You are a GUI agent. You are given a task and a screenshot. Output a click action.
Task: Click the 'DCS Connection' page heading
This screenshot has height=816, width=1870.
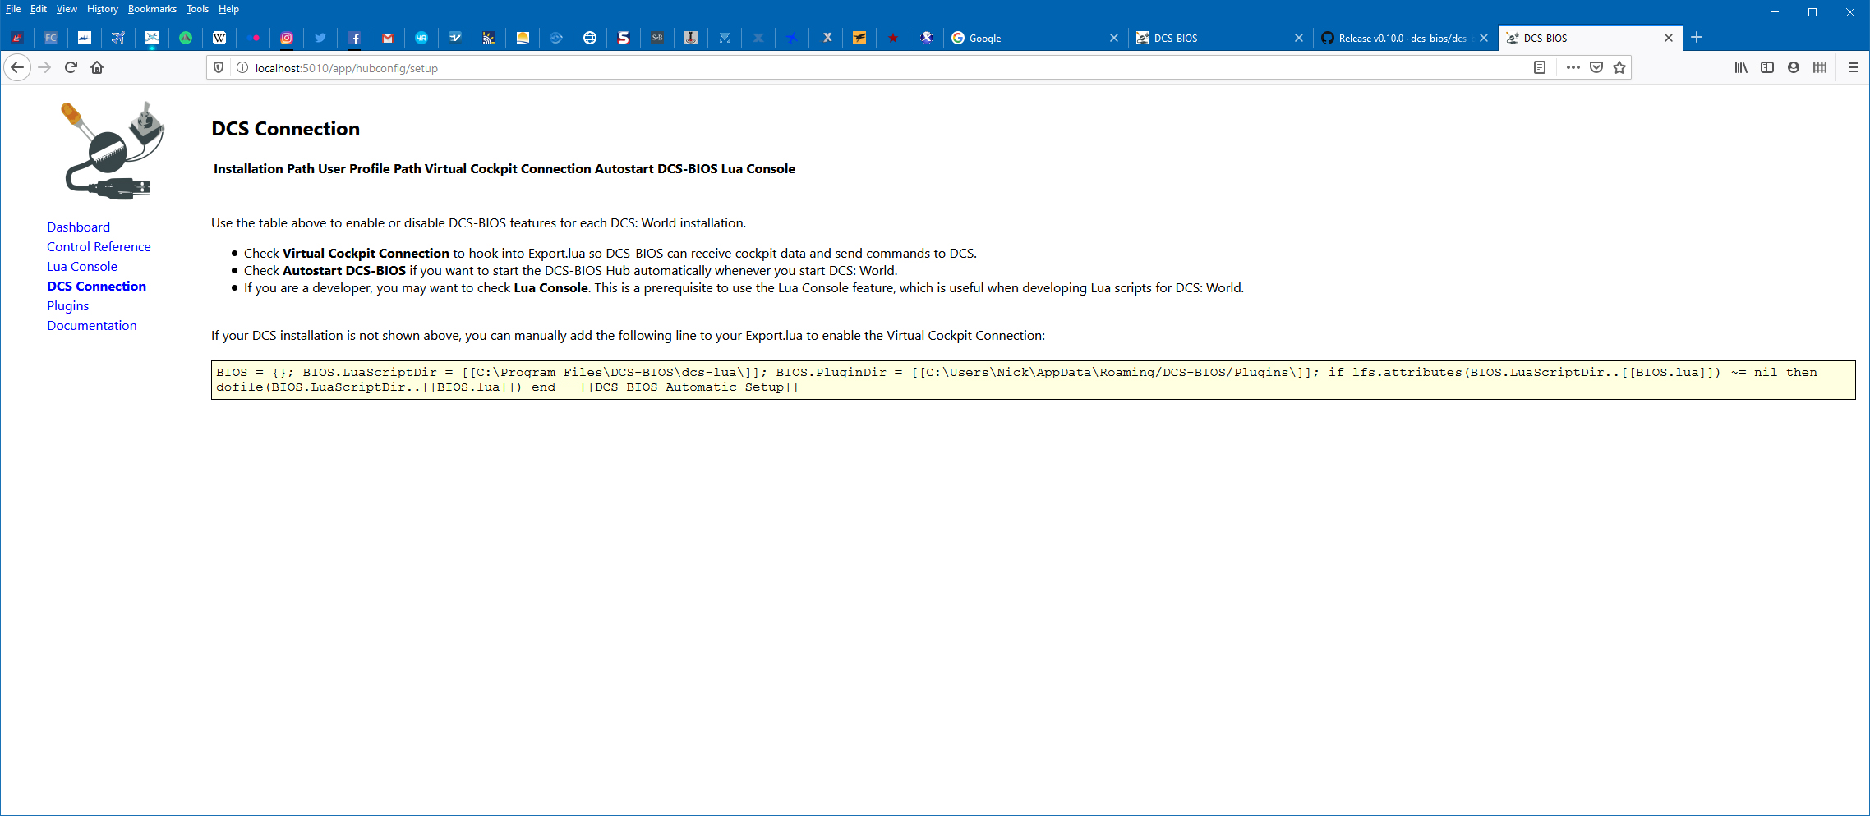pos(285,129)
